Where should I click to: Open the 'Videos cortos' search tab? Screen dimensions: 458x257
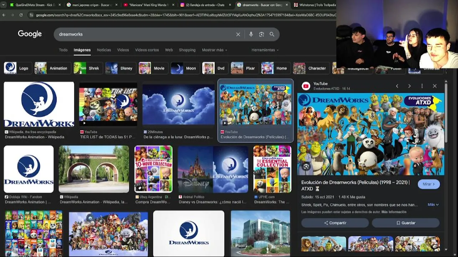tap(147, 50)
